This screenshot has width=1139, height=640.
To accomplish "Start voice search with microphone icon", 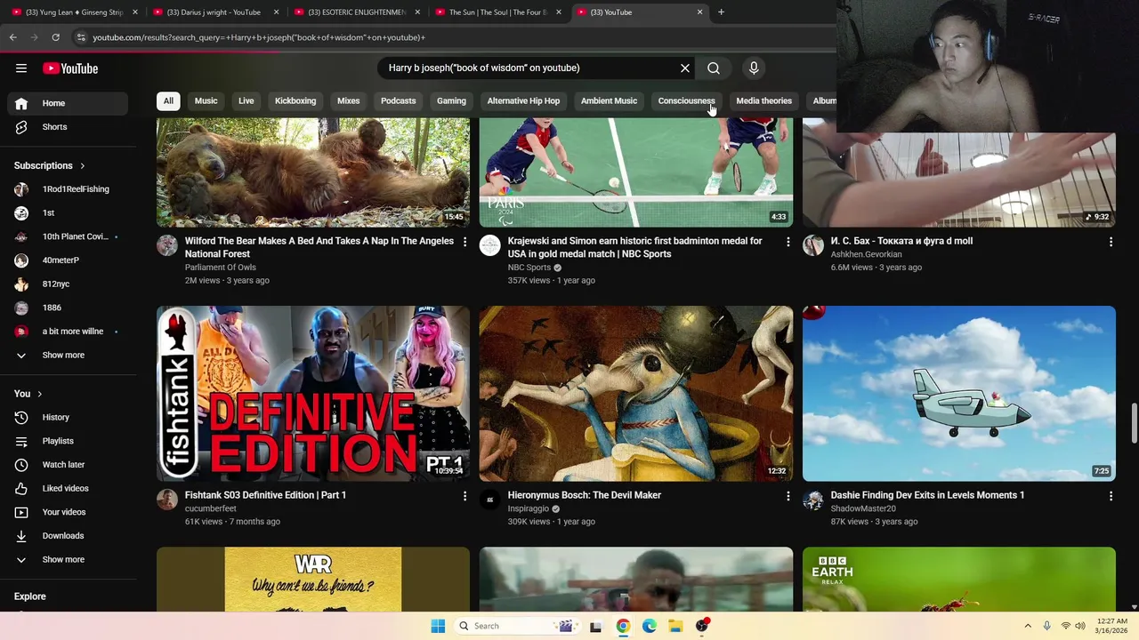I will point(754,68).
